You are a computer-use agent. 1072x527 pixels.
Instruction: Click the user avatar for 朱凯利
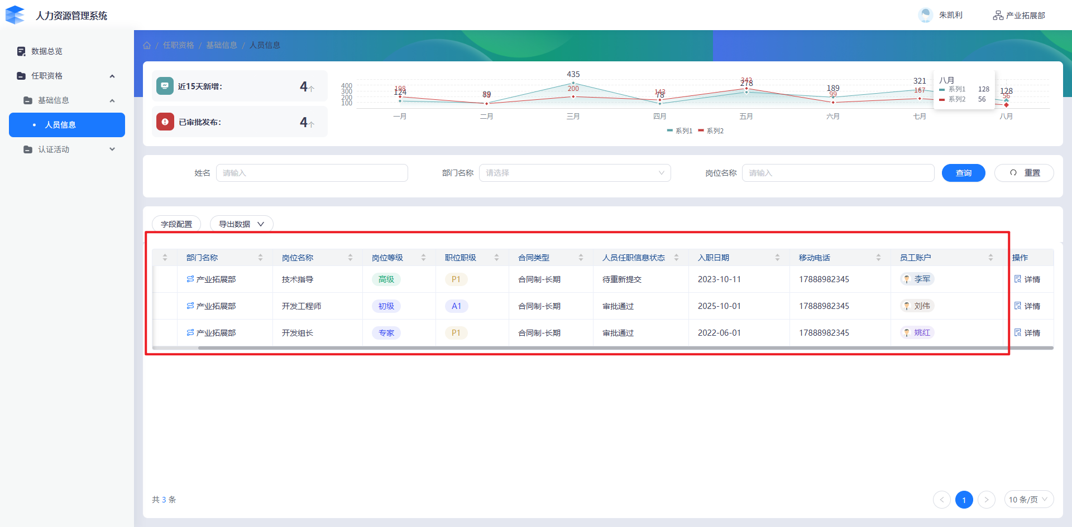pyautogui.click(x=925, y=15)
